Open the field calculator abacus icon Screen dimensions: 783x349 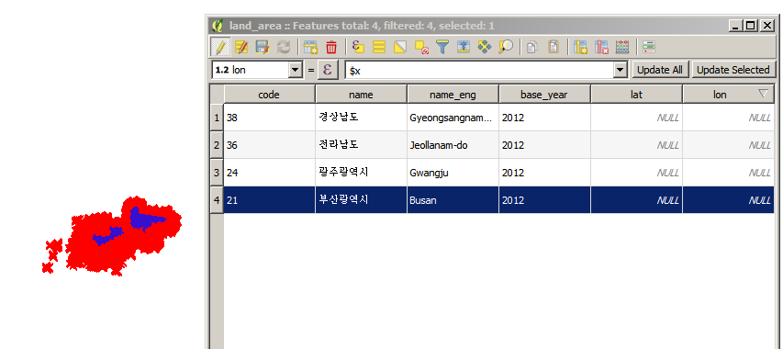point(622,47)
